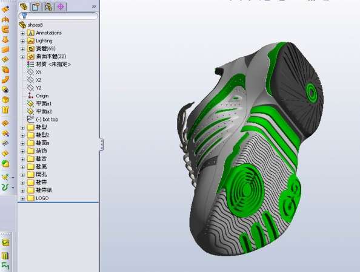Click the material 材質 icon in tree
The width and height of the screenshot is (360, 272).
[x=30, y=64]
